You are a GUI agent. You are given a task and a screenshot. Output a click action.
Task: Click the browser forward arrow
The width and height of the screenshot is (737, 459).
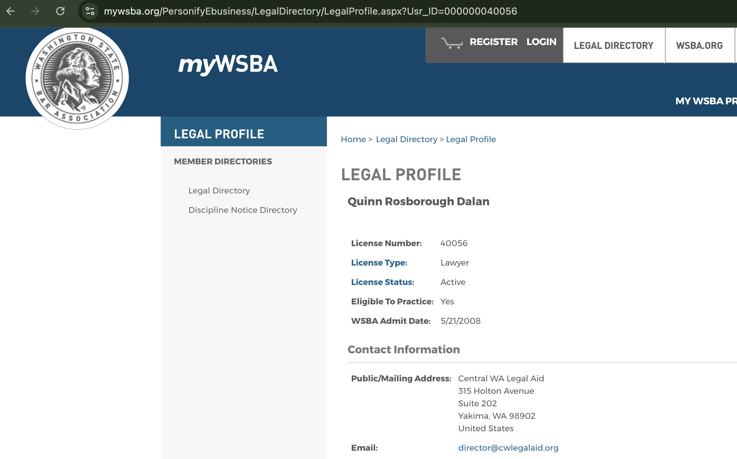[x=35, y=11]
